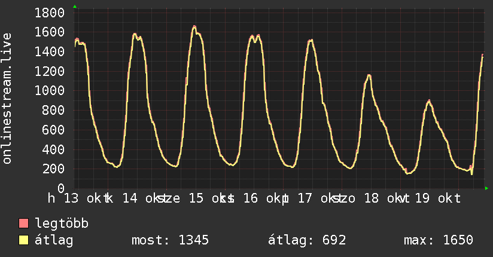Select the átlag legend label
The height and width of the screenshot is (257, 493).
(54, 240)
